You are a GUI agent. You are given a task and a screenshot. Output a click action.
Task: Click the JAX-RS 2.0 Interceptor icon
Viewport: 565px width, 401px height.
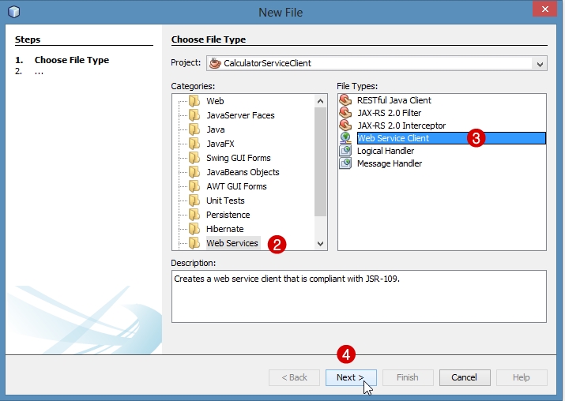coord(345,126)
